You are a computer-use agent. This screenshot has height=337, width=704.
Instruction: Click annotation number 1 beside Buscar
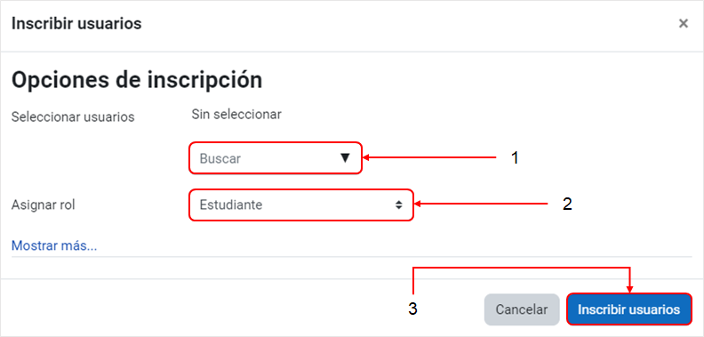515,157
